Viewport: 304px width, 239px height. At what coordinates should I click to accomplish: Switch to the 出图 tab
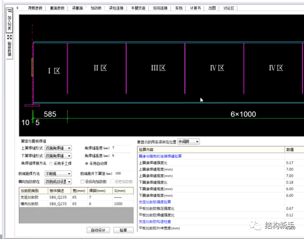click(212, 8)
